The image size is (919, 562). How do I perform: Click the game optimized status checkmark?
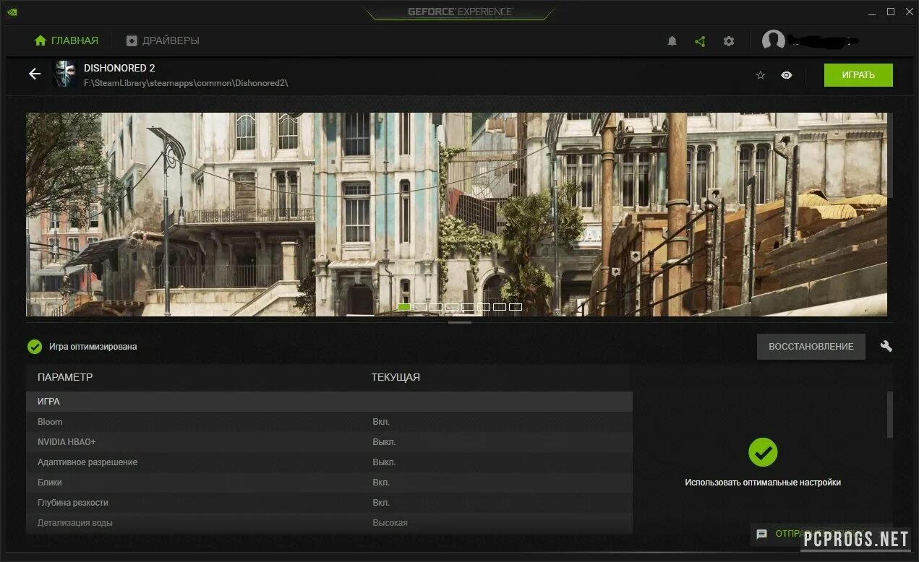[35, 347]
